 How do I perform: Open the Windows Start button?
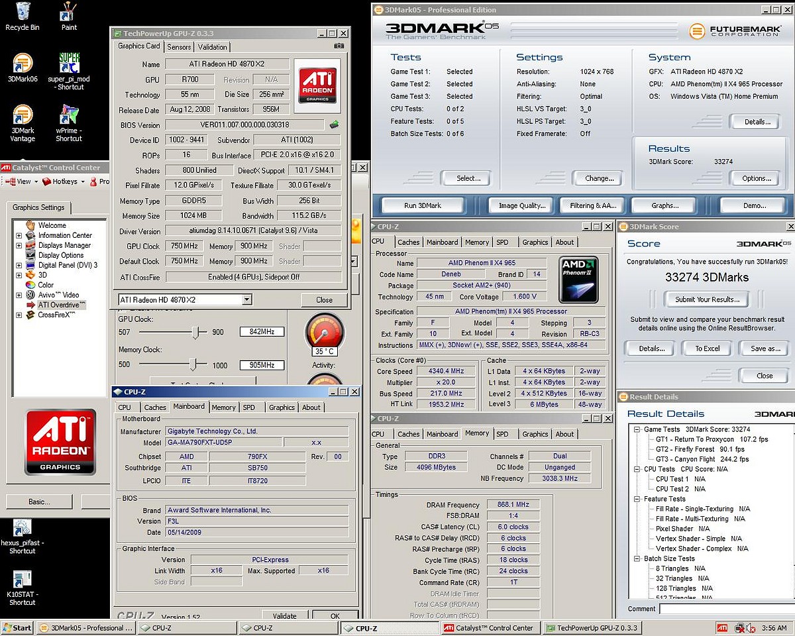(x=18, y=627)
